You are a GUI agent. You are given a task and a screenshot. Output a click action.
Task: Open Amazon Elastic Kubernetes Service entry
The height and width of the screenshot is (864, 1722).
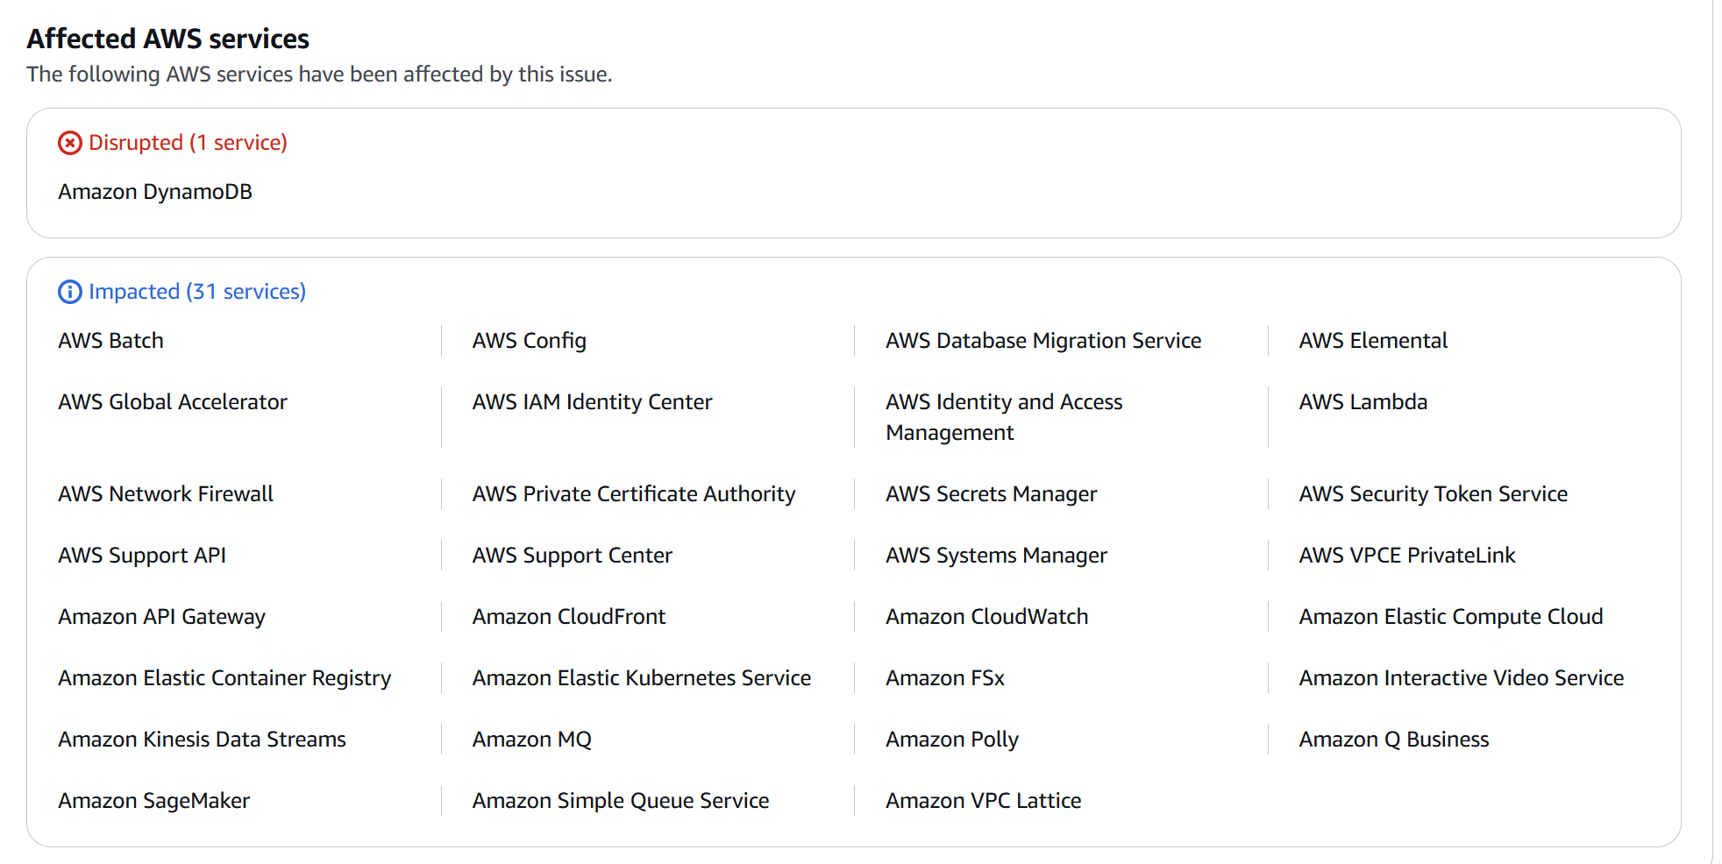tap(641, 678)
